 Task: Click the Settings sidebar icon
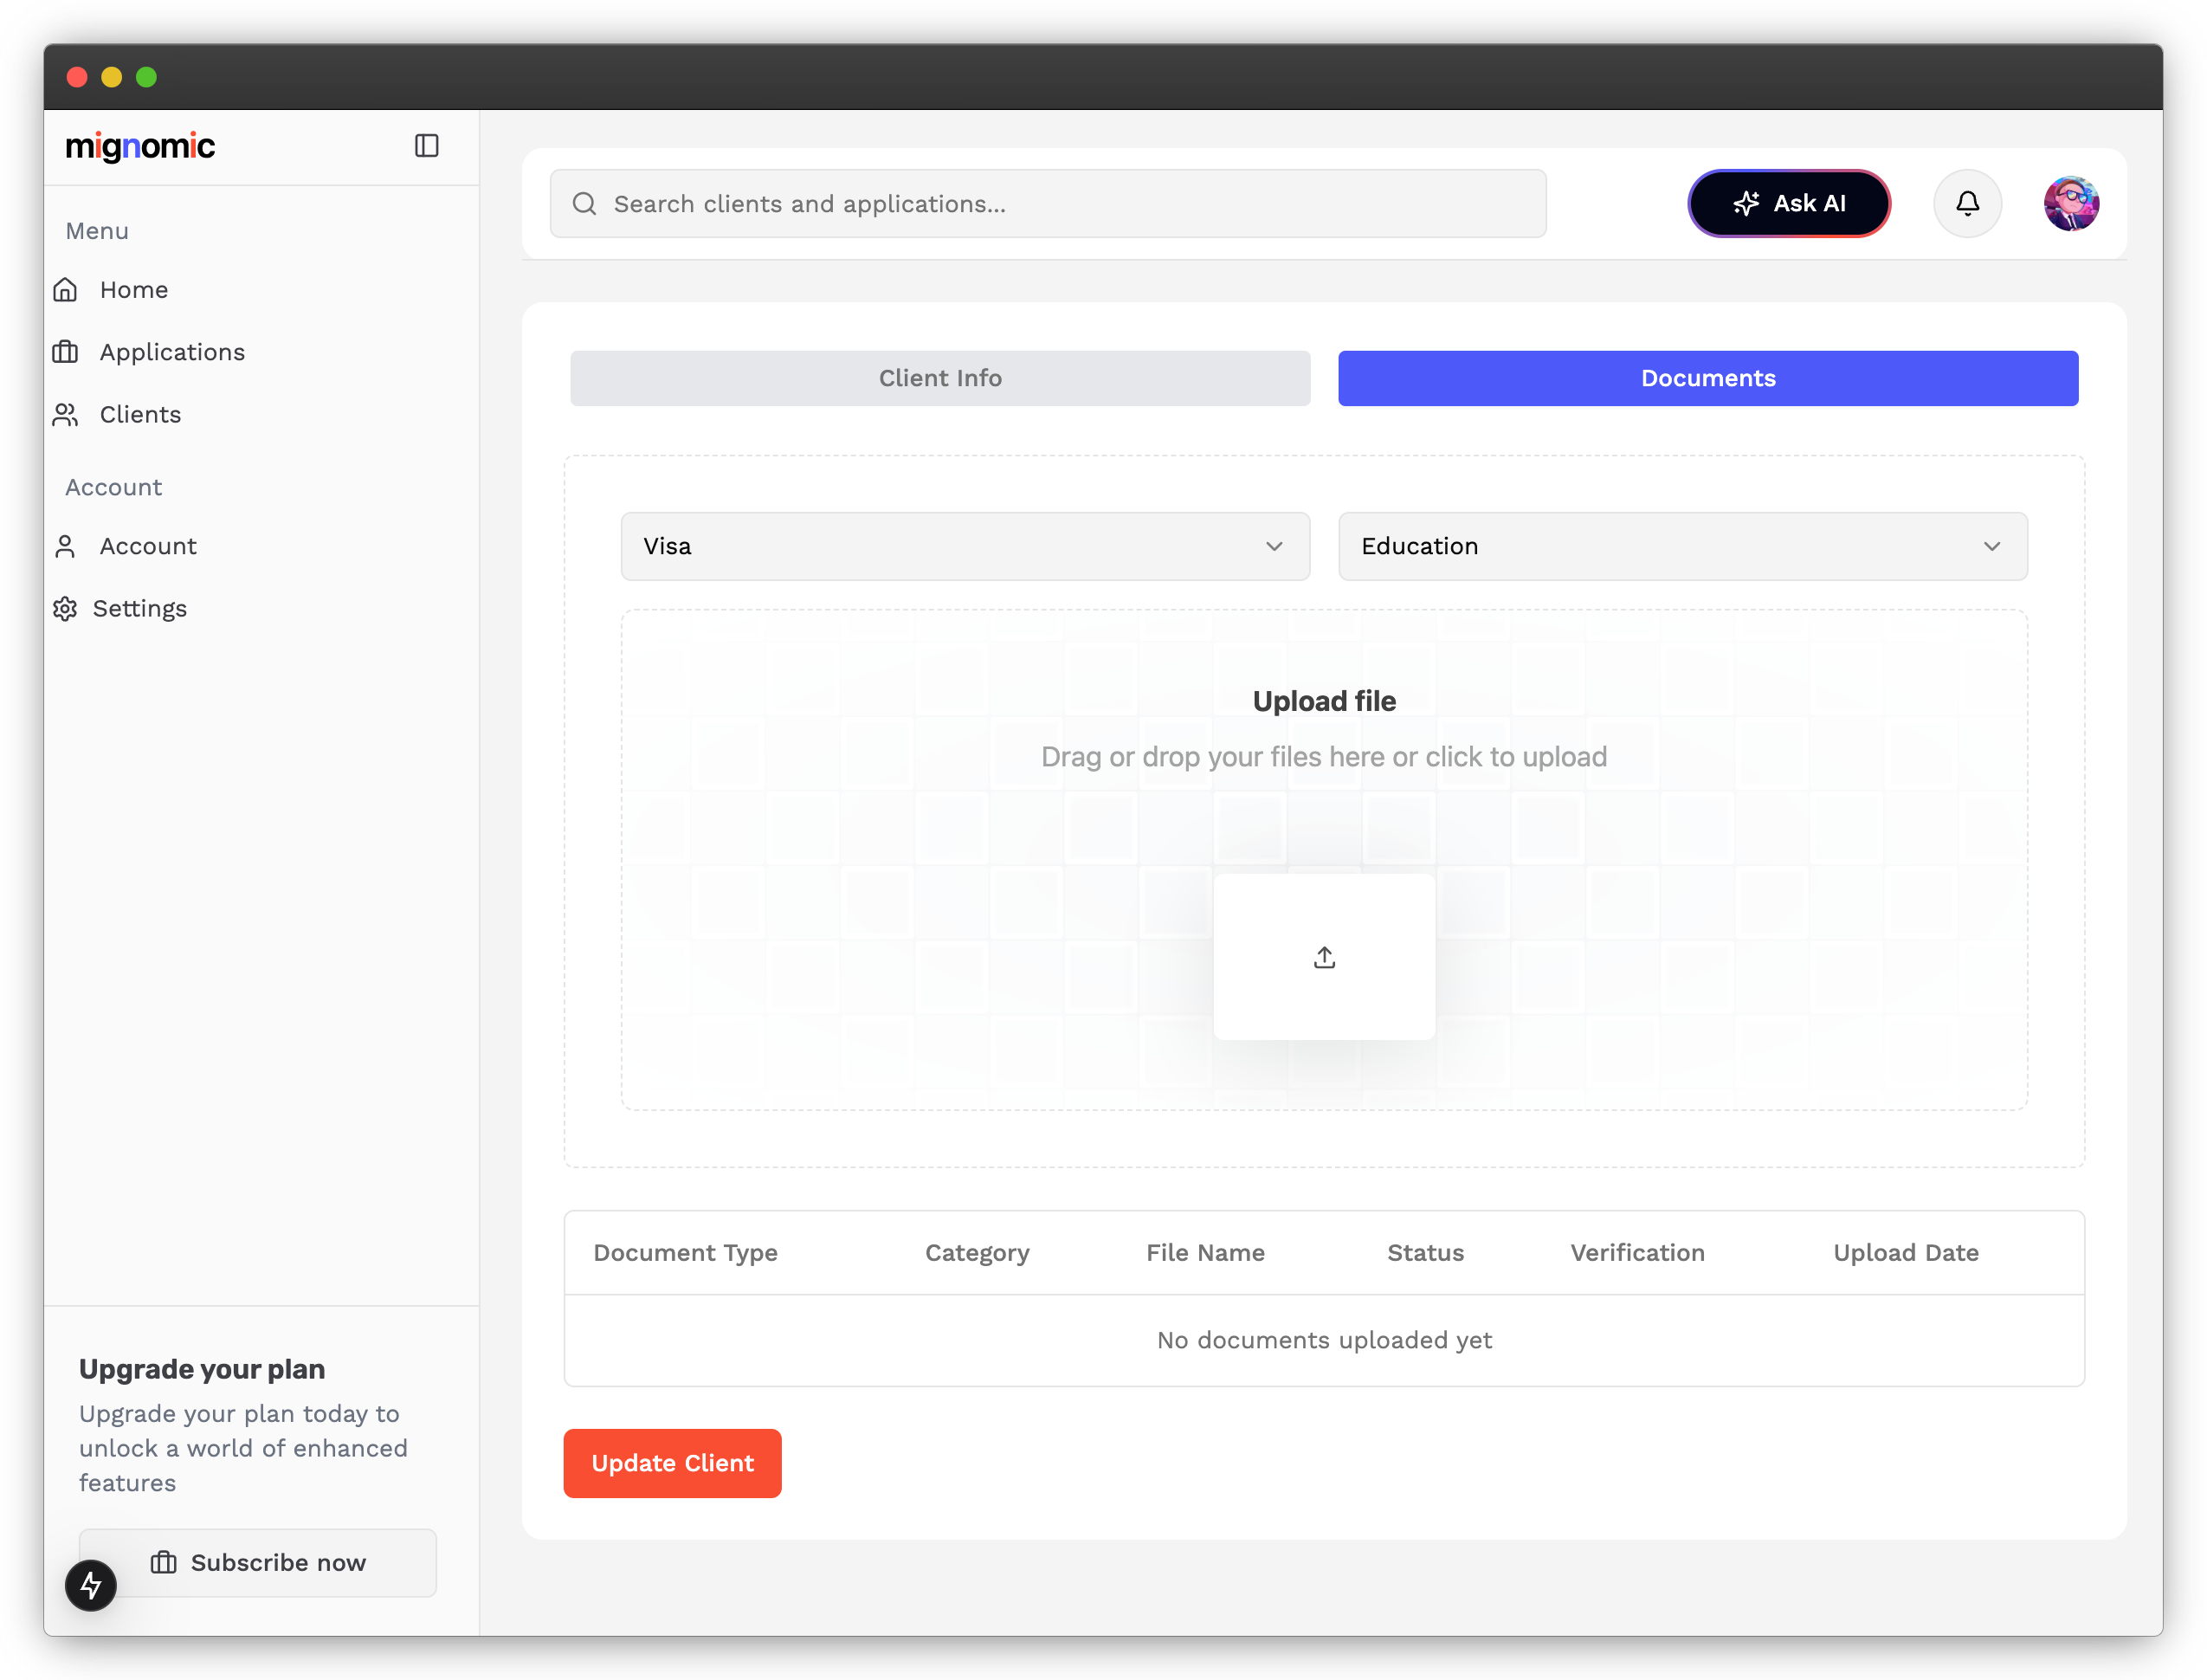[65, 609]
